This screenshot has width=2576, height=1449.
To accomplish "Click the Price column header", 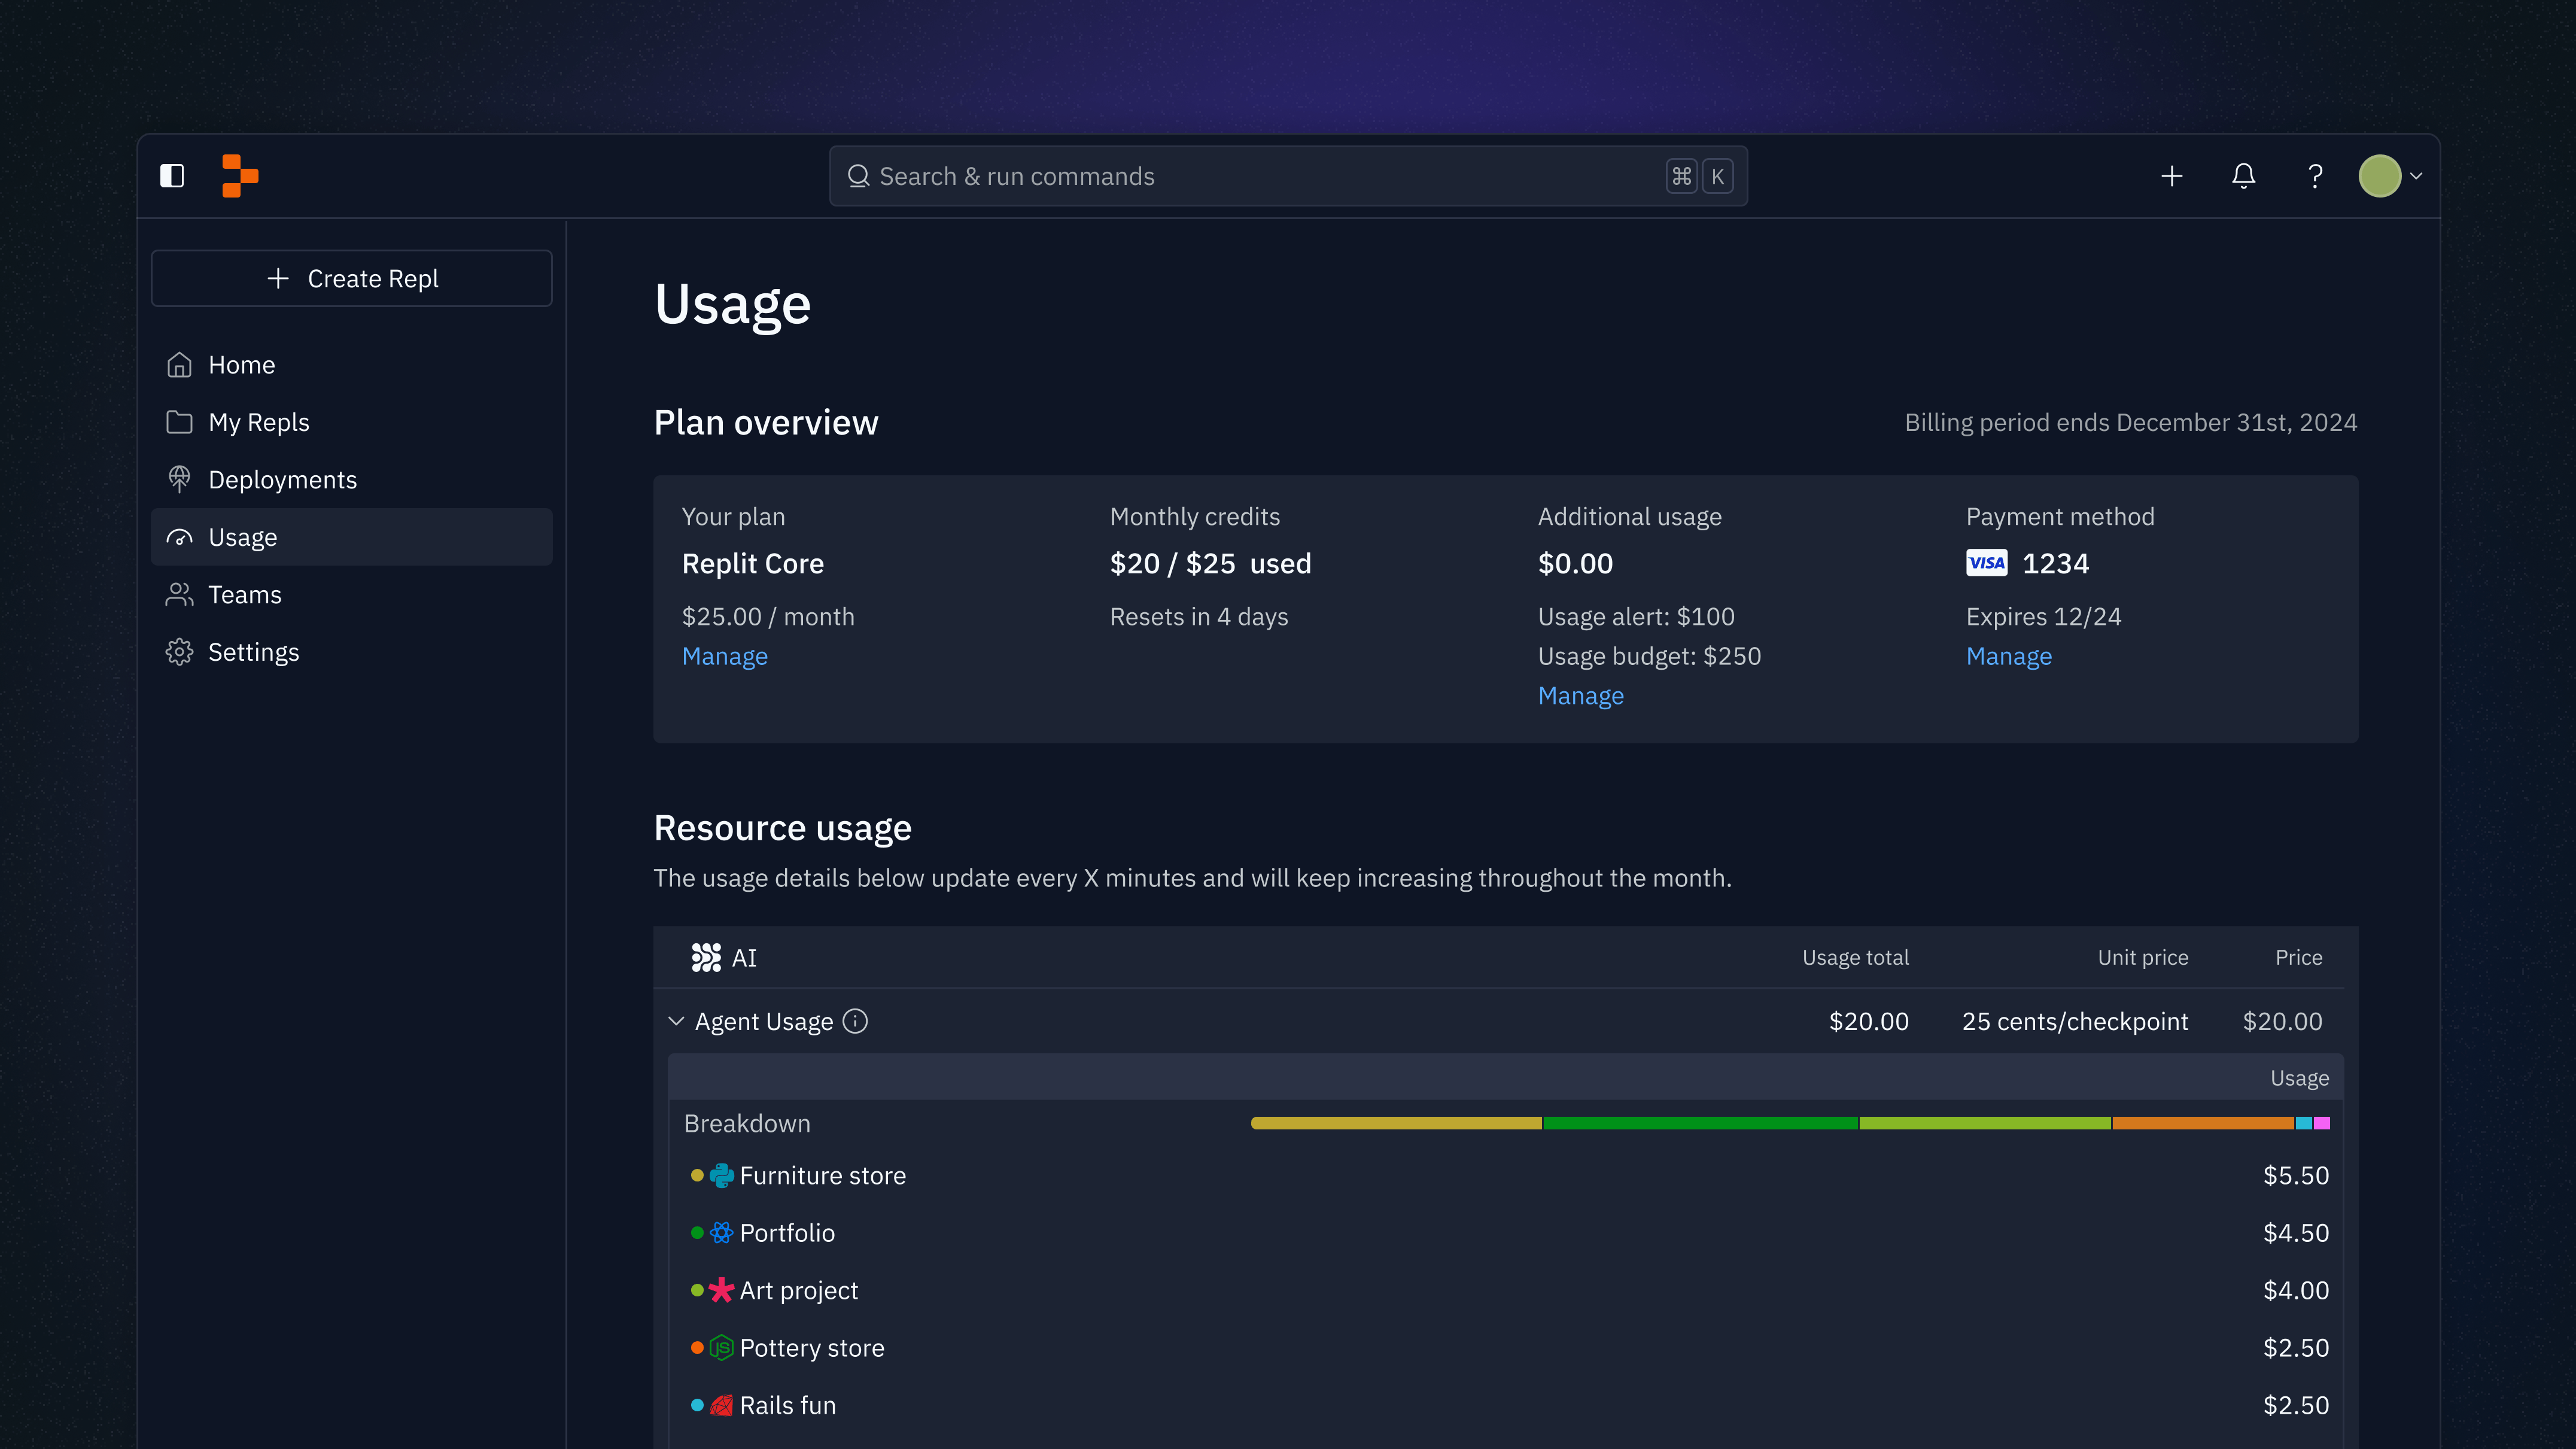I will pos(2299,957).
